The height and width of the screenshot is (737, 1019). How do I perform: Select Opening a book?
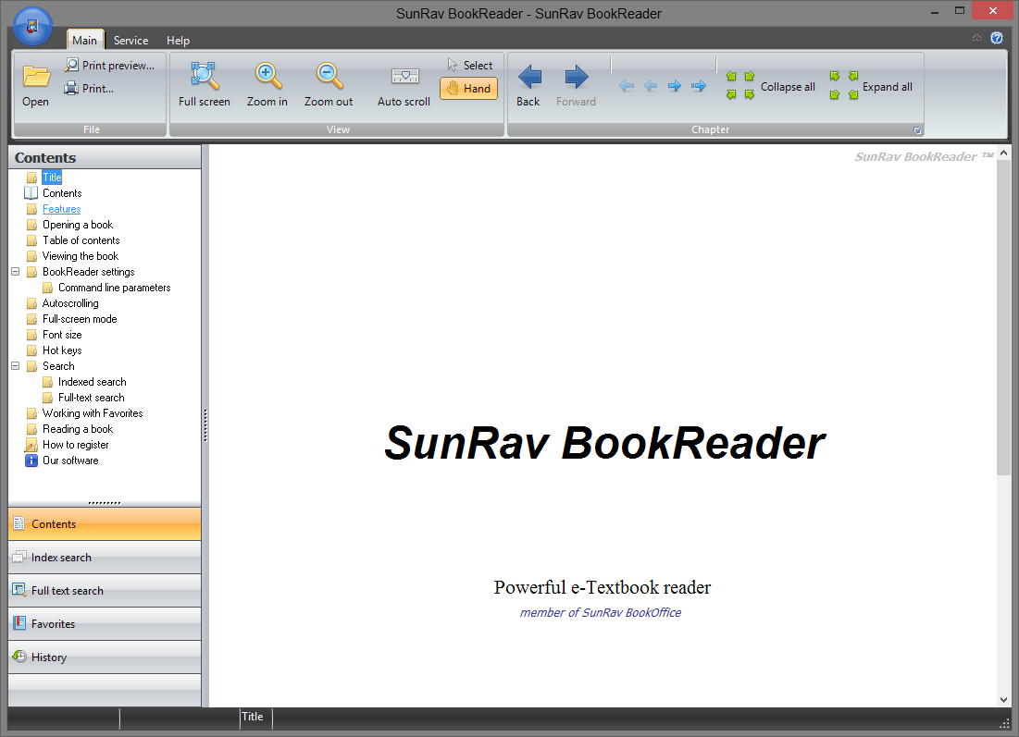78,225
